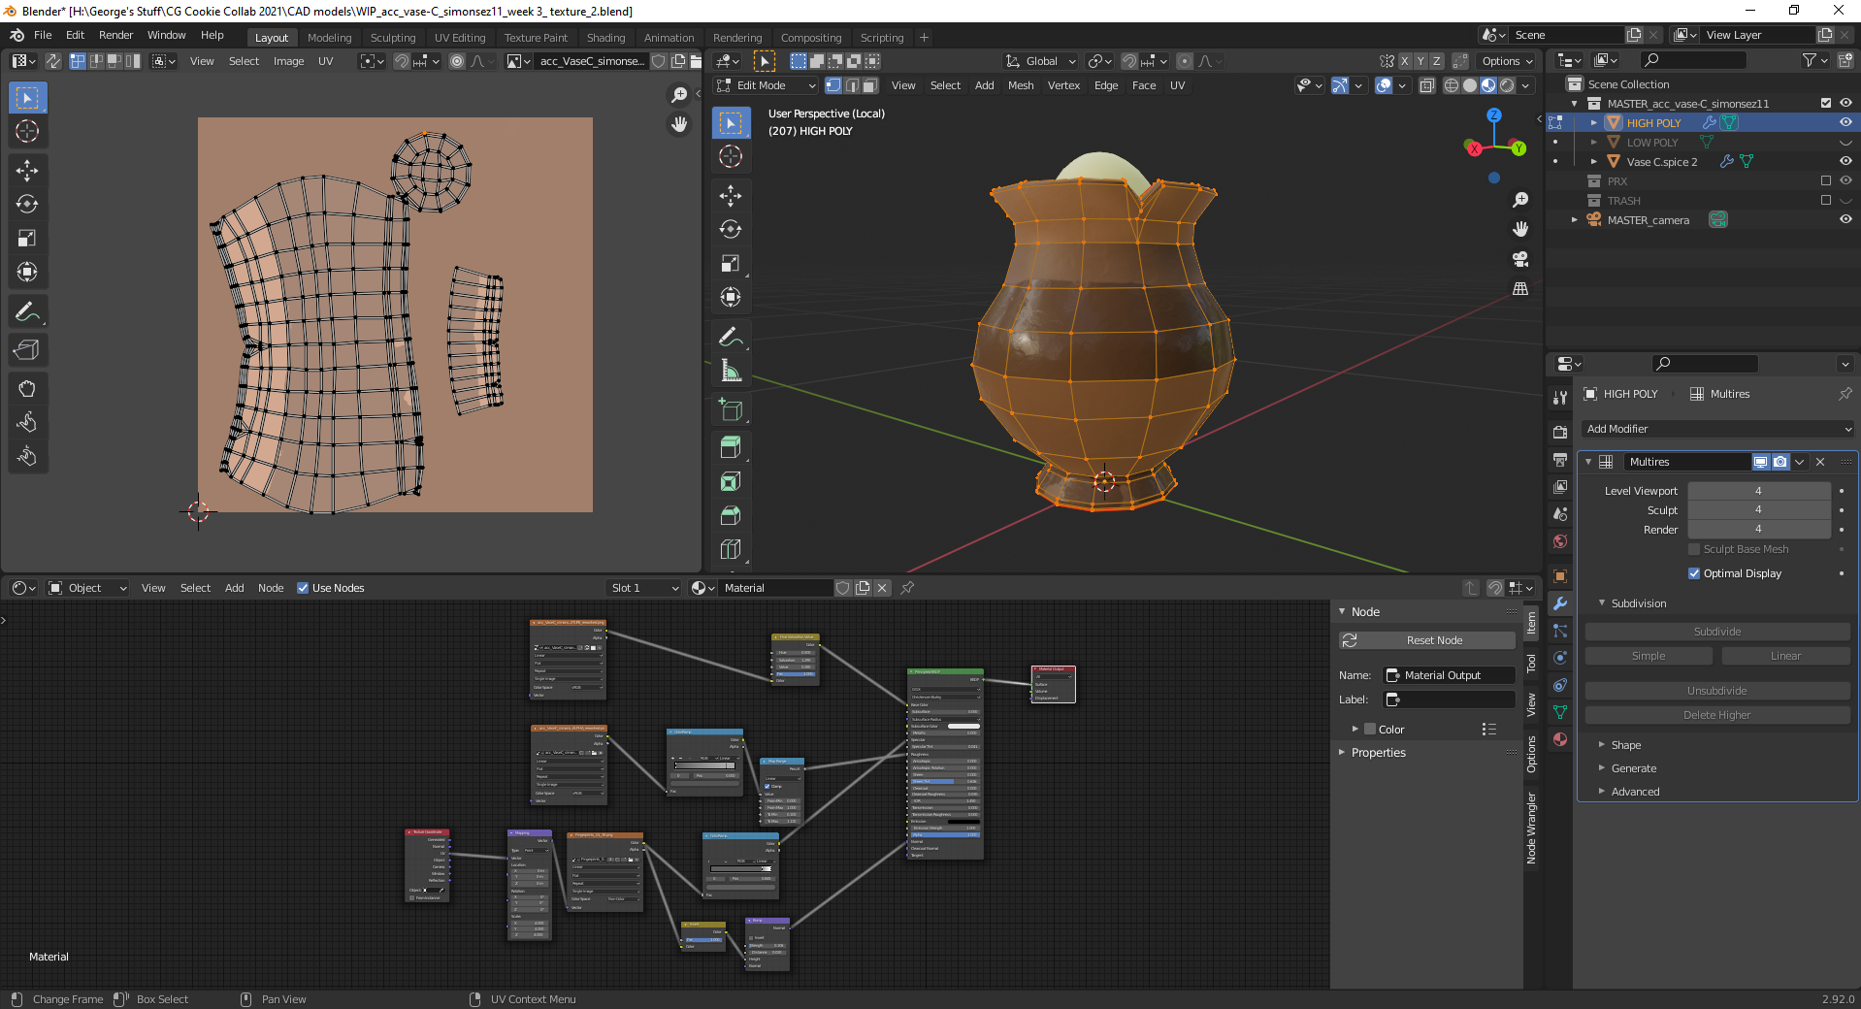This screenshot has height=1009, width=1861.
Task: Toggle camera view in 3D viewport
Action: coord(1520,259)
